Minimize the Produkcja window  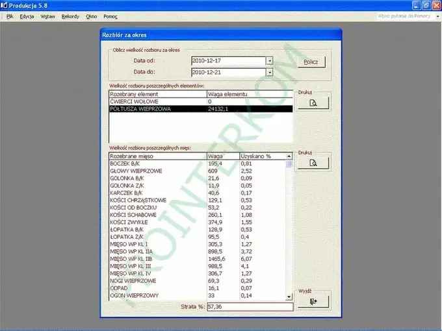click(x=417, y=5)
